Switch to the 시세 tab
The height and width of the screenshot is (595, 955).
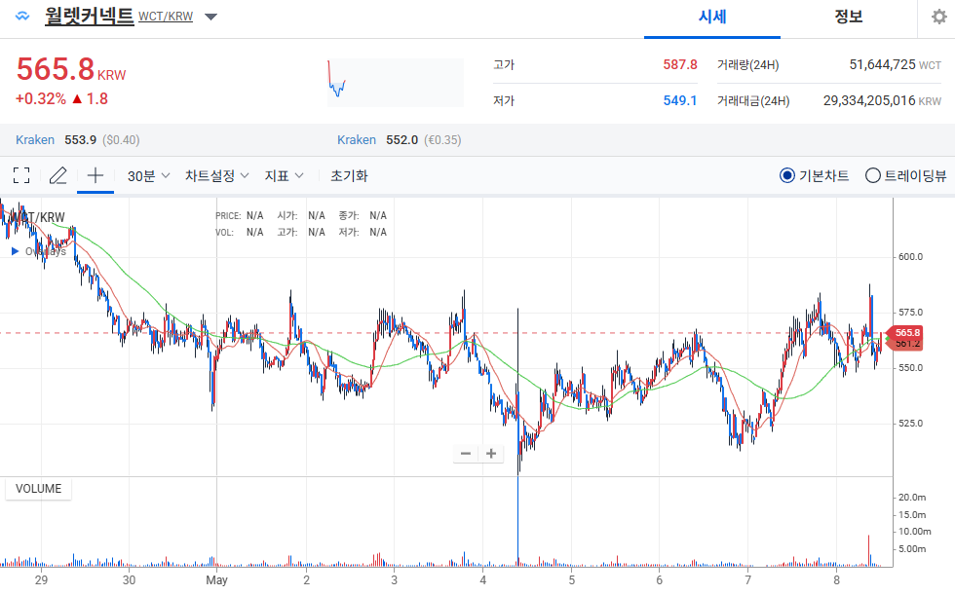712,17
